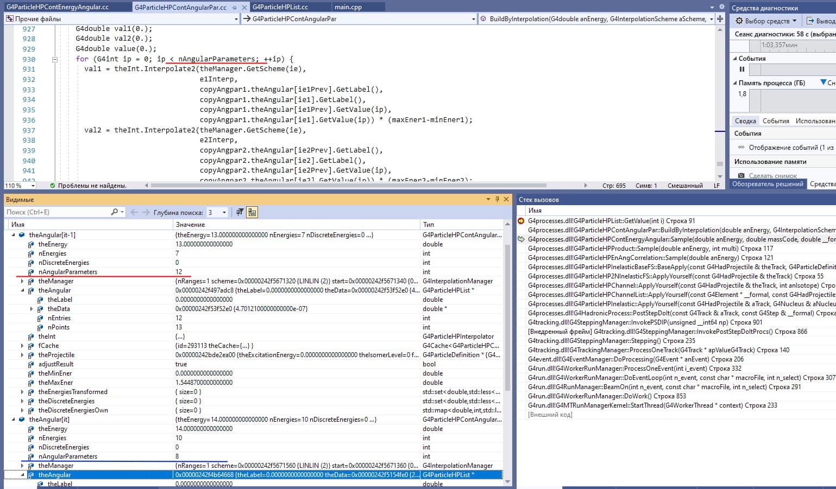Click the green arrow icon in call stack
Image resolution: width=836 pixels, height=489 pixels.
[521, 239]
